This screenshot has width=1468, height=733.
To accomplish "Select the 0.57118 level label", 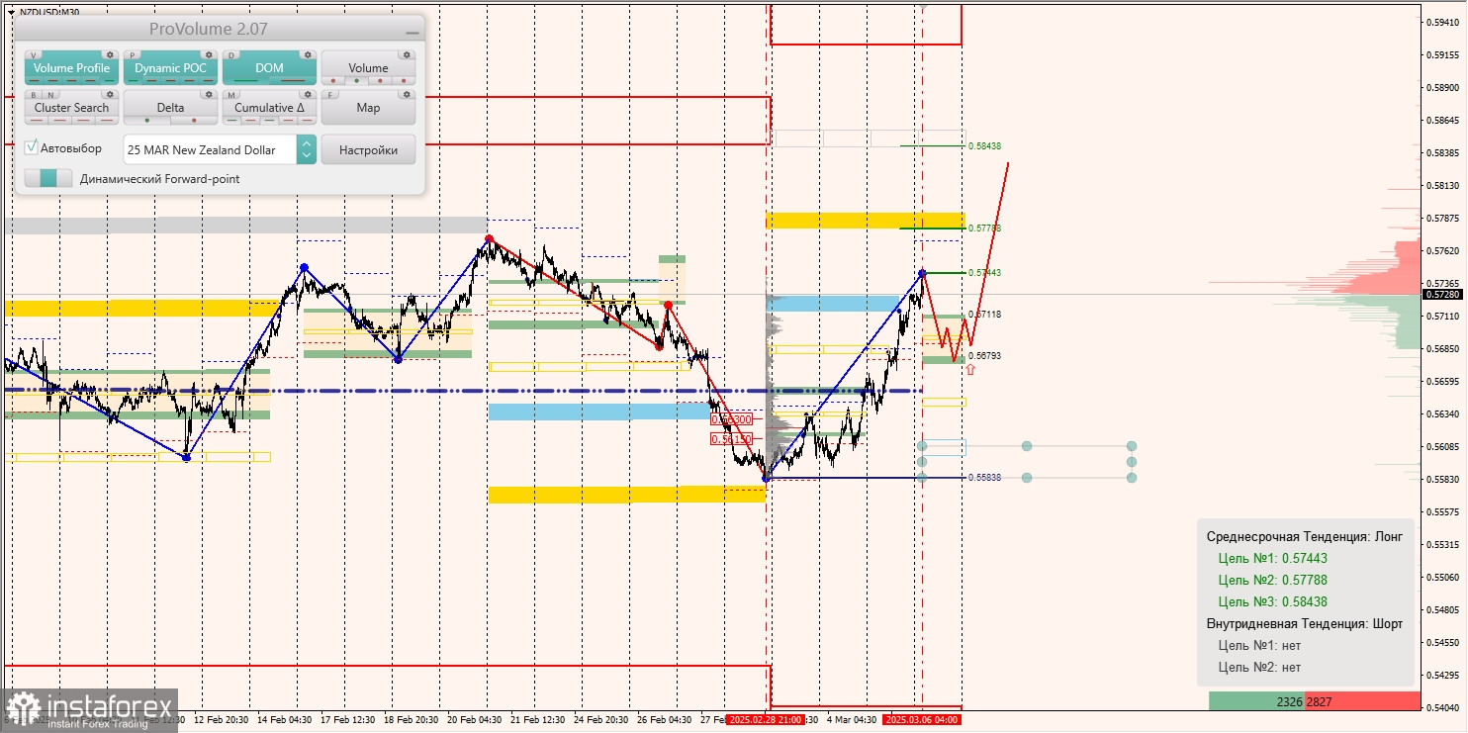I will point(984,314).
